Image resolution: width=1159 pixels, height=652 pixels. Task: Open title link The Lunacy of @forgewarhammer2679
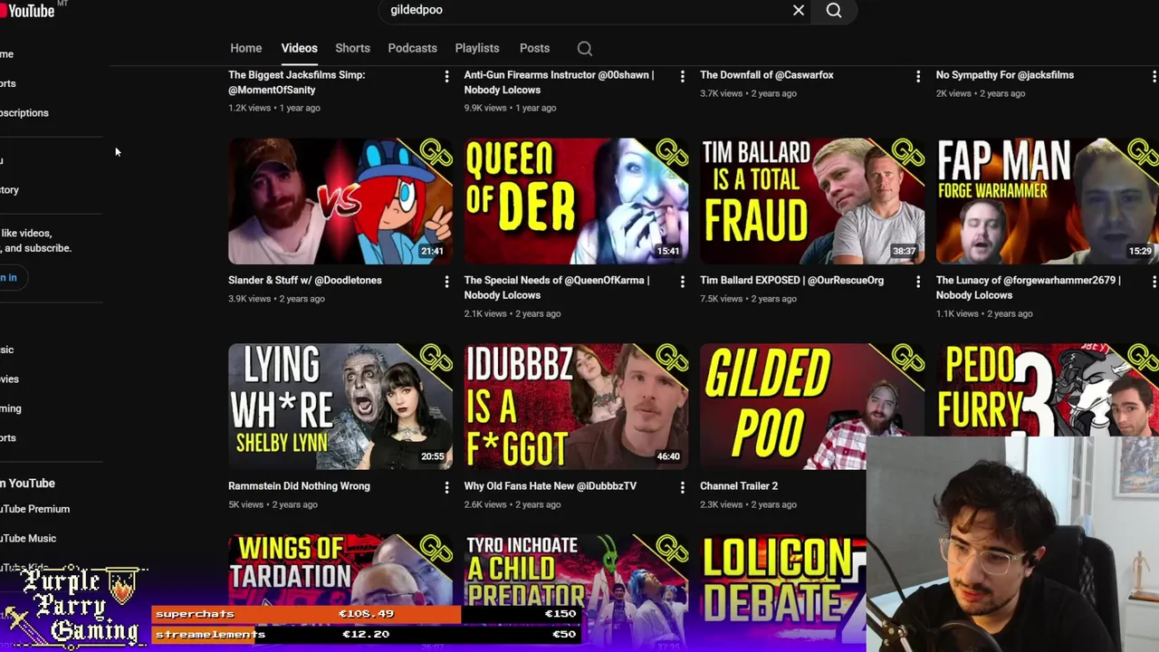(x=1028, y=288)
